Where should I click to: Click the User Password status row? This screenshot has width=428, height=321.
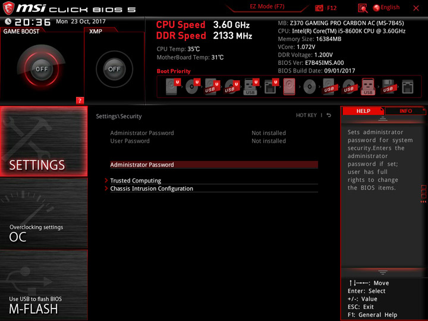click(x=198, y=141)
